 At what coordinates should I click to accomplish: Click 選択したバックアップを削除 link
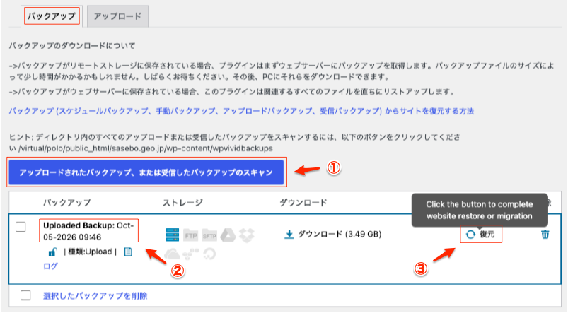point(95,295)
